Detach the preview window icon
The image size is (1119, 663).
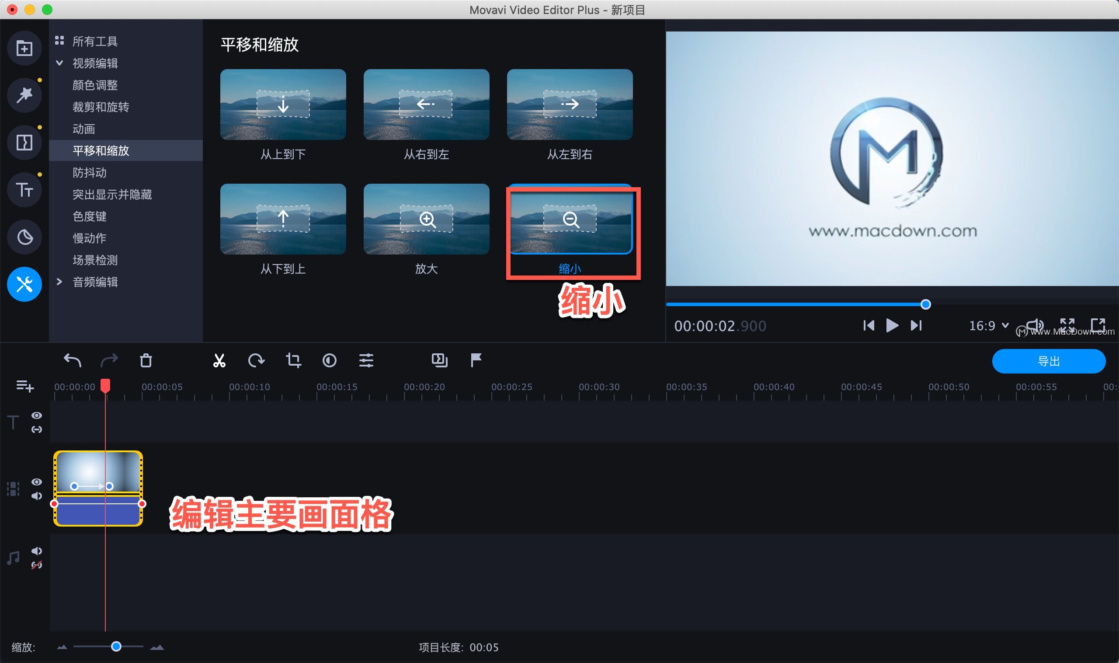coord(1098,325)
